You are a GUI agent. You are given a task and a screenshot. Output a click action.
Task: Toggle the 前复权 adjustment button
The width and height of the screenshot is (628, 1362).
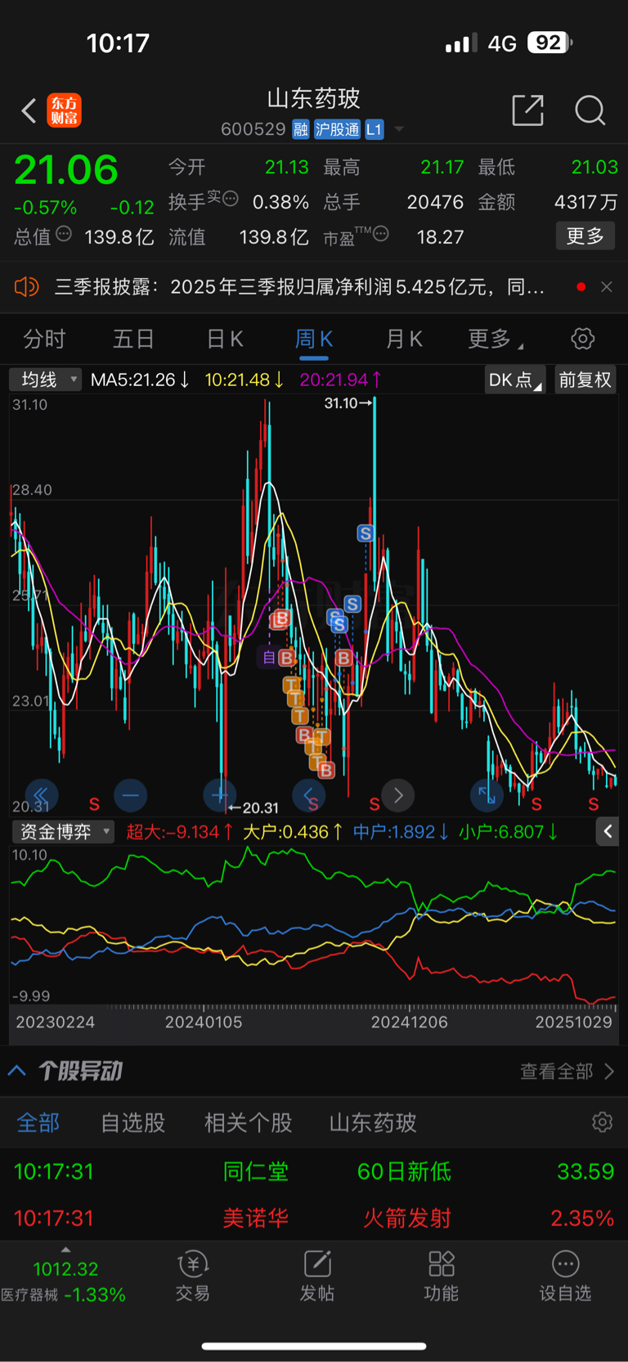585,380
